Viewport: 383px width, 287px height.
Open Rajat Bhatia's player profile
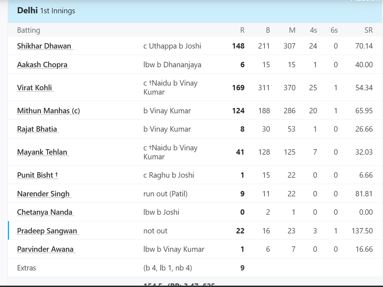tap(37, 129)
